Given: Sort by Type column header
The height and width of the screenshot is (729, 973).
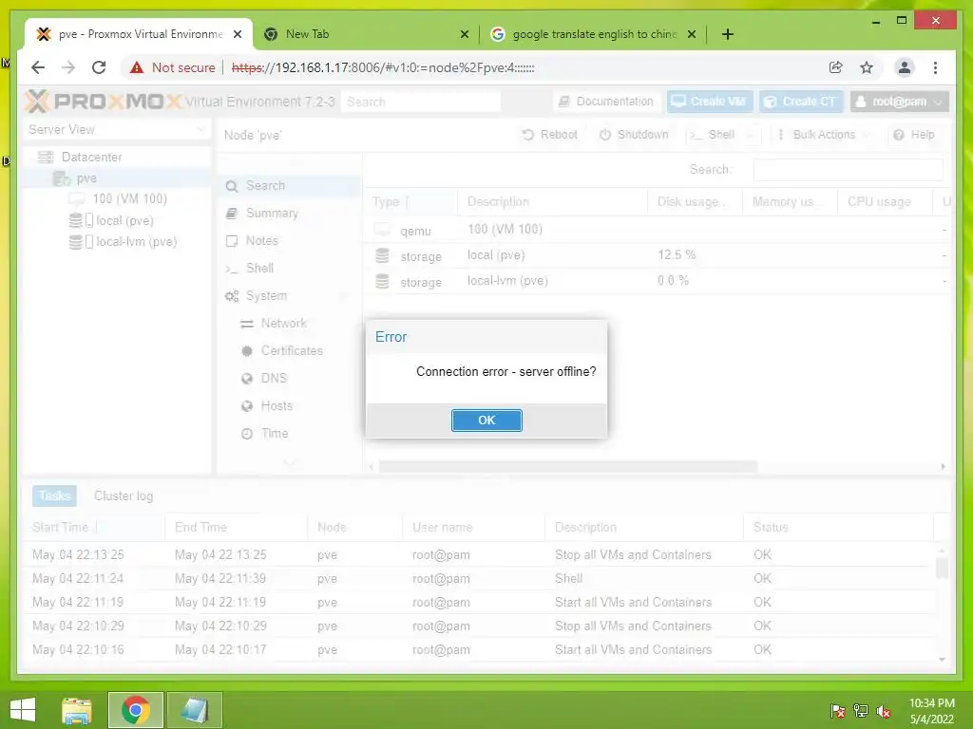Looking at the screenshot, I should [411, 201].
